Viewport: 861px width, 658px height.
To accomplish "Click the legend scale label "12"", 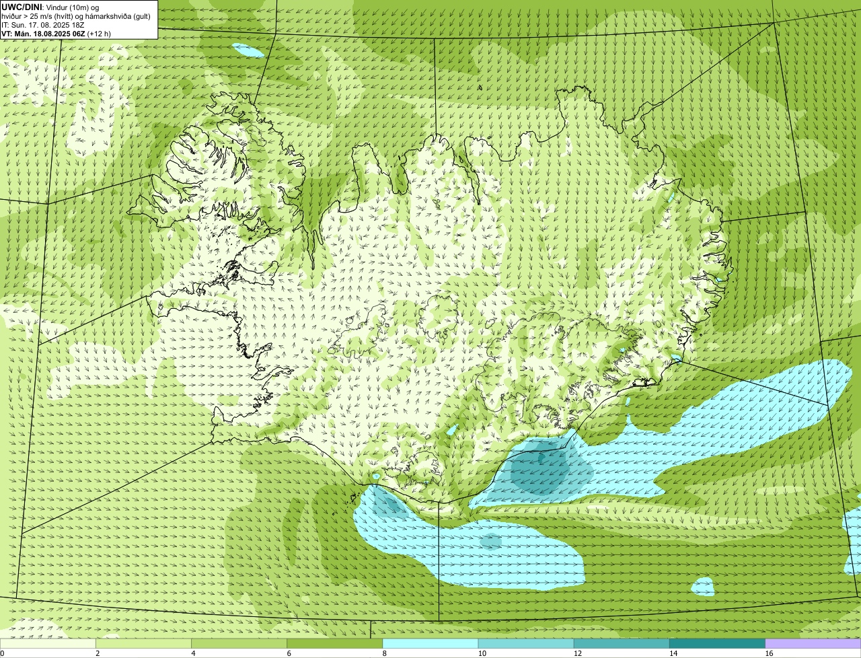I will (x=577, y=653).
